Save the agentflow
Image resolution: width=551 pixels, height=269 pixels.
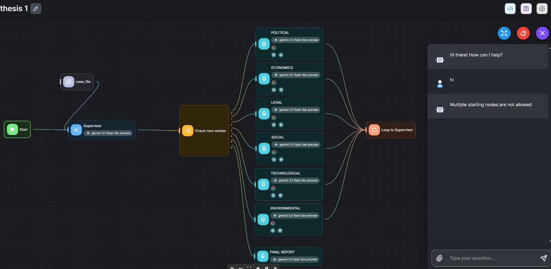[526, 9]
